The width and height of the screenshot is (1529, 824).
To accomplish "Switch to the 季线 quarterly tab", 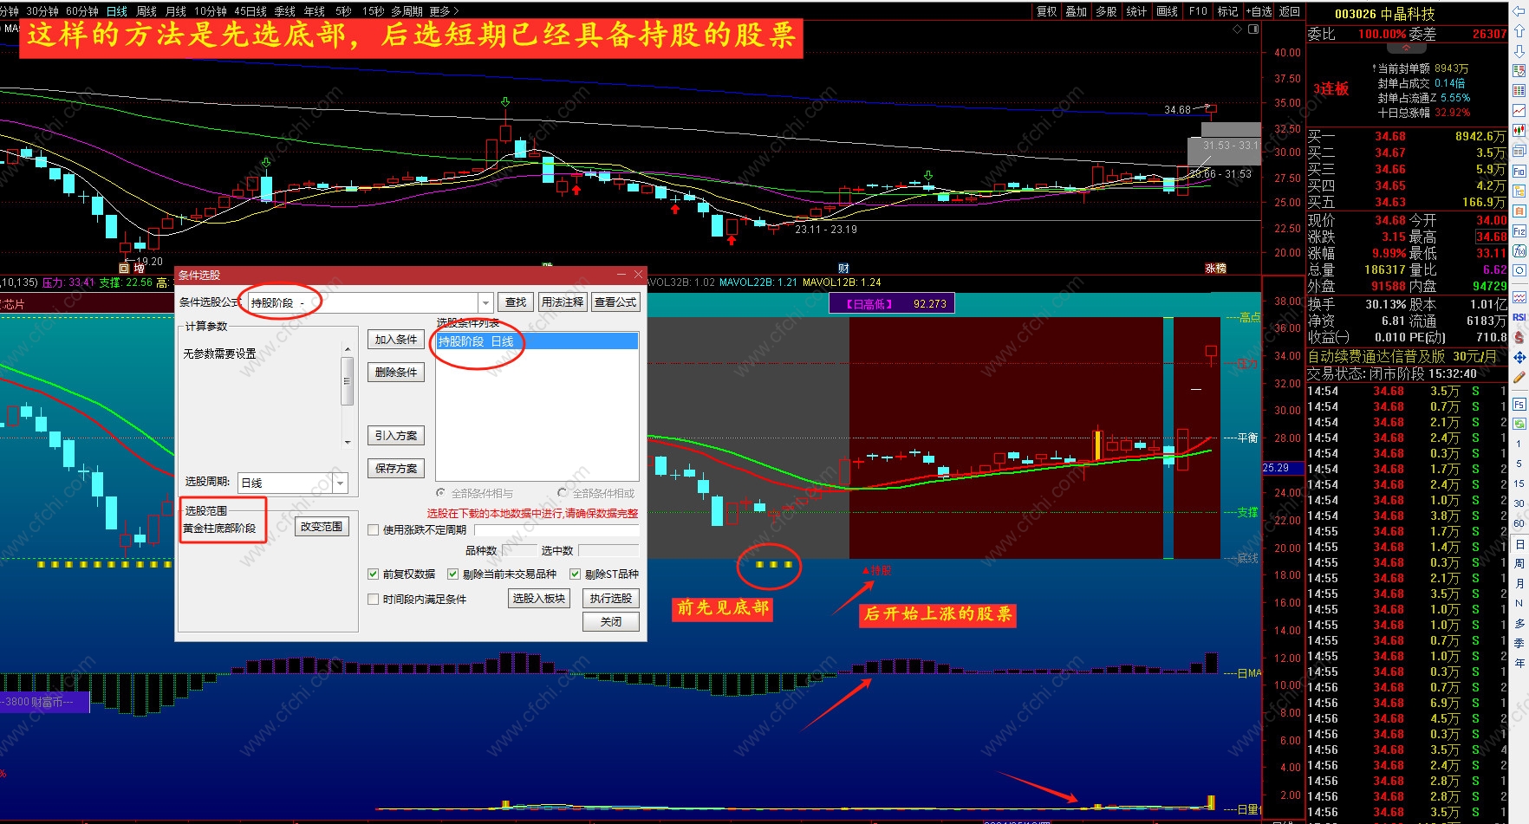I will pos(285,11).
